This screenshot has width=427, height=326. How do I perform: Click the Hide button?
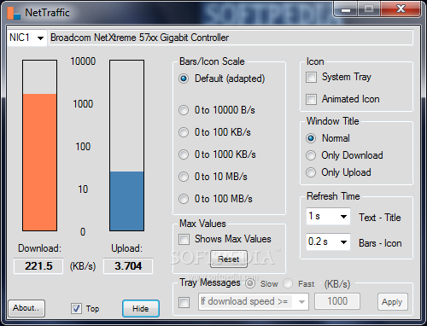(141, 309)
